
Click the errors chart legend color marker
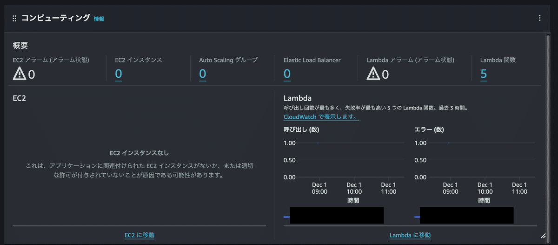[417, 217]
